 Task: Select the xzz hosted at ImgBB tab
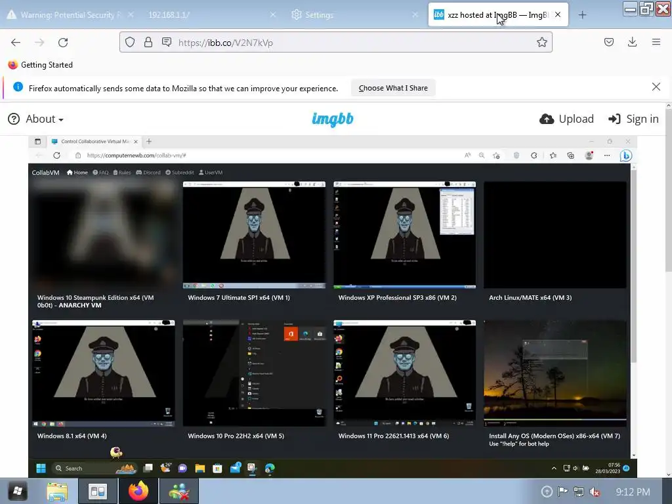click(x=497, y=15)
